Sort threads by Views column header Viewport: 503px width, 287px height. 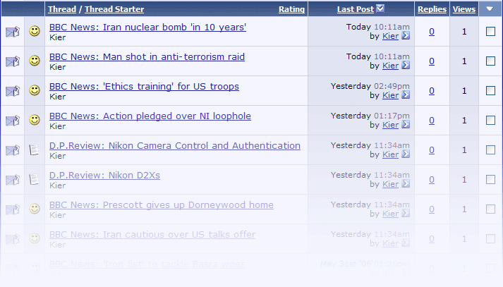[x=463, y=9]
